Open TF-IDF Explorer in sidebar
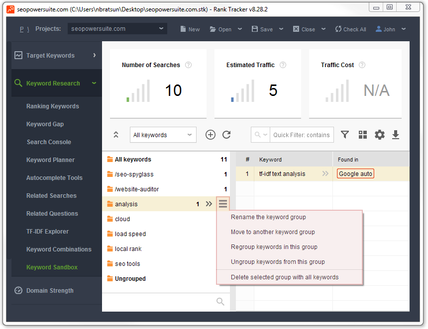The height and width of the screenshot is (329, 428). pos(47,232)
